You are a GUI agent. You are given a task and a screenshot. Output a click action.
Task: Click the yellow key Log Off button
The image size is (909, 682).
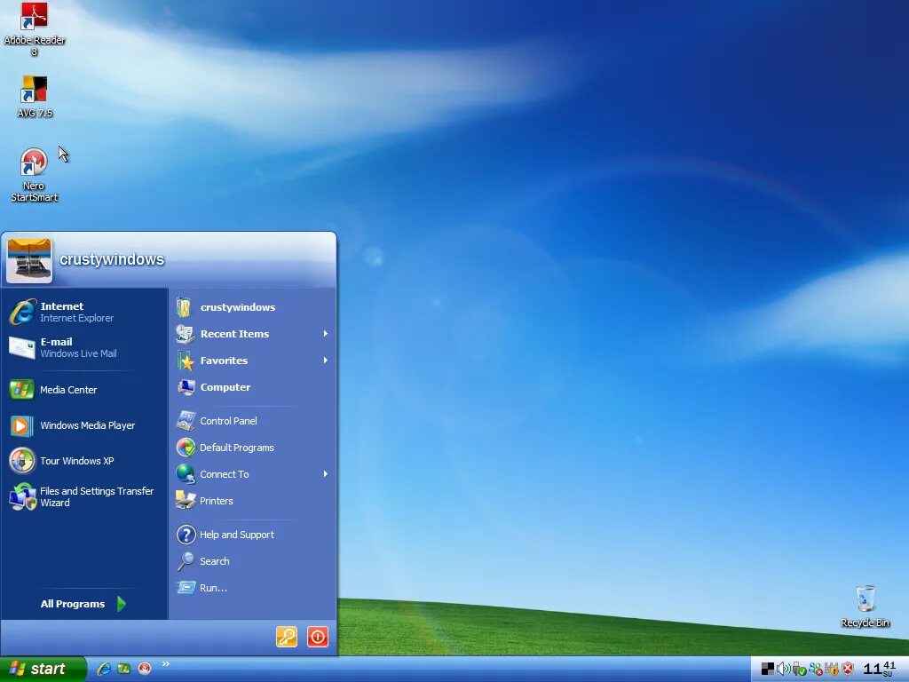click(287, 637)
